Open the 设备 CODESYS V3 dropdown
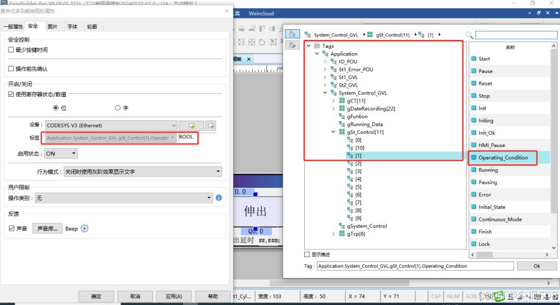 coord(111,126)
